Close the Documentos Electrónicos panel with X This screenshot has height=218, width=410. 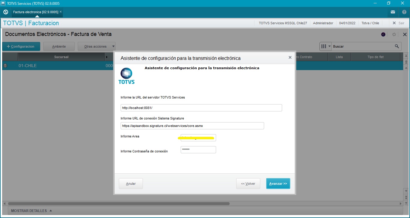(x=405, y=34)
